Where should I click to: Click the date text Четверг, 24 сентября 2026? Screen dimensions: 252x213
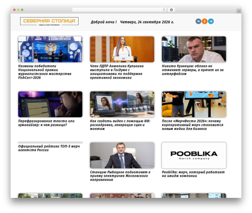147,22
